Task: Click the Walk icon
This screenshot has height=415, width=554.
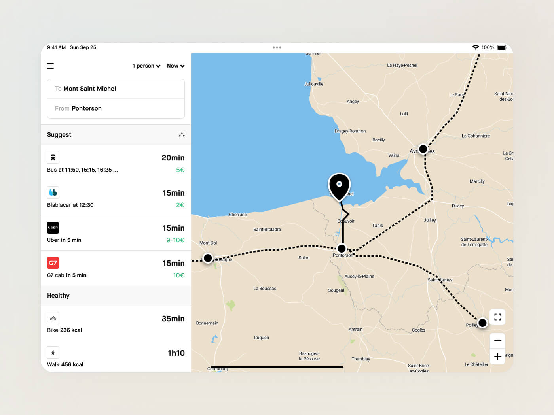Action: pyautogui.click(x=53, y=353)
